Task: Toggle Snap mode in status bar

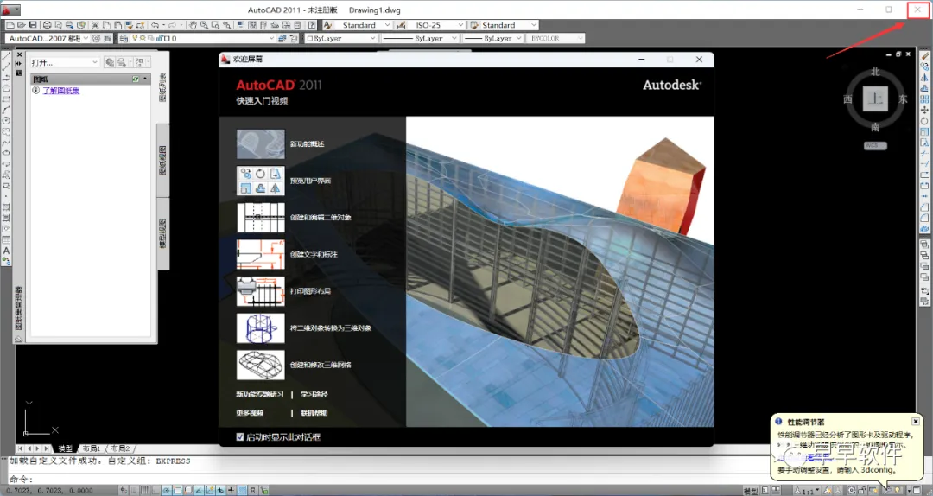Action: click(x=135, y=491)
